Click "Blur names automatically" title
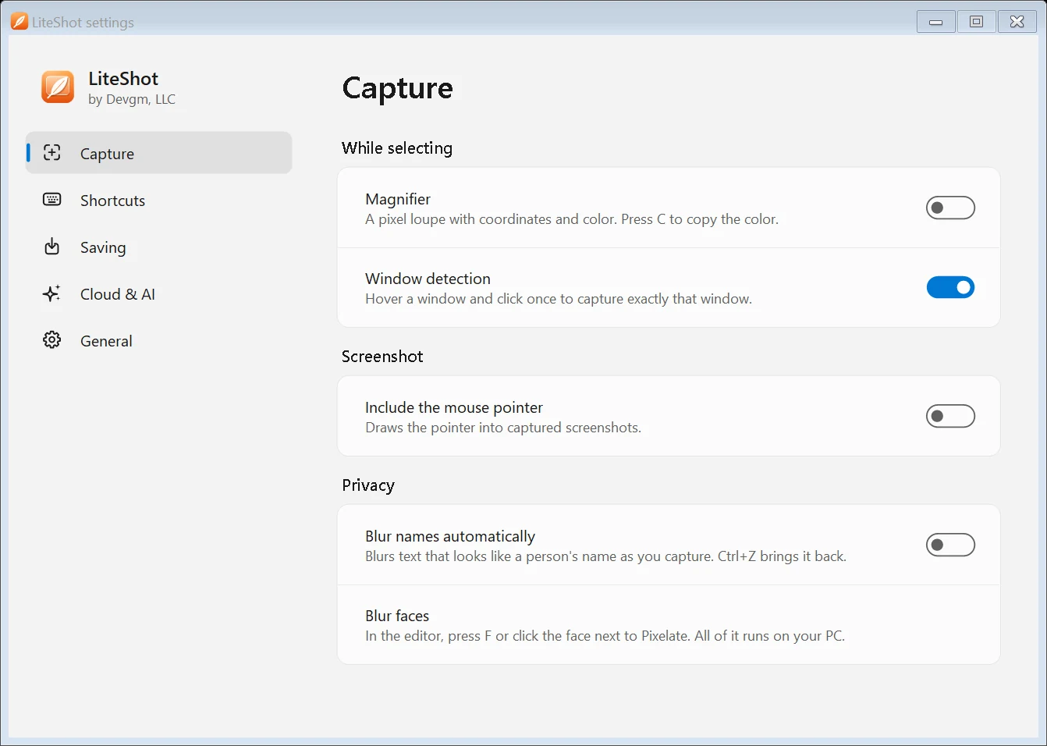 pos(450,536)
